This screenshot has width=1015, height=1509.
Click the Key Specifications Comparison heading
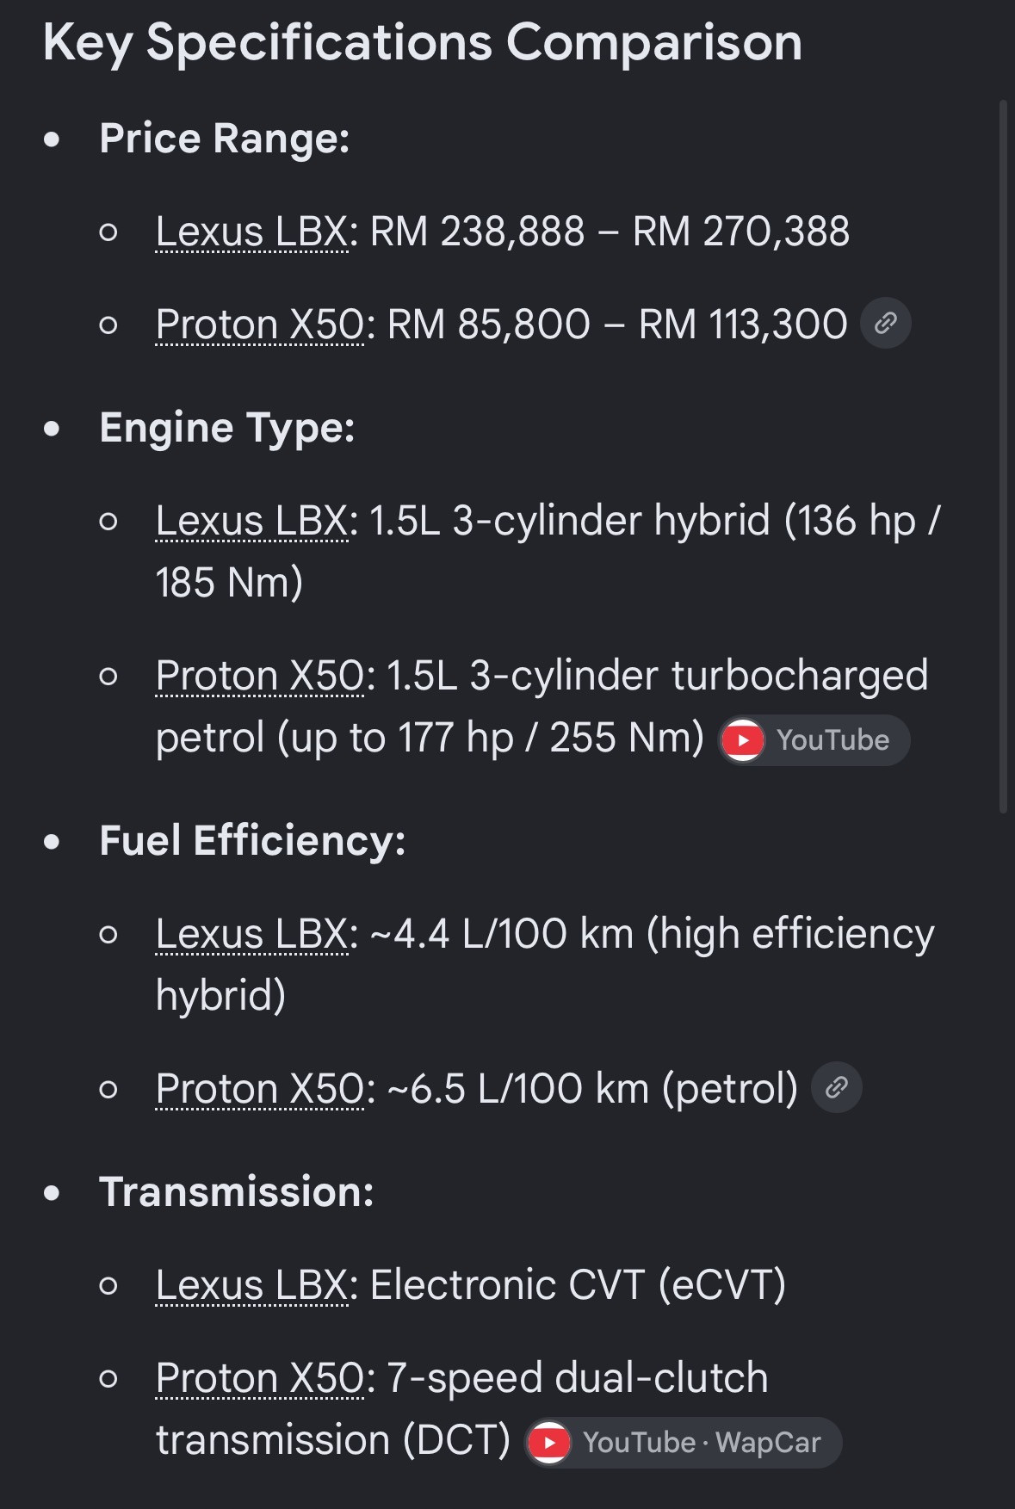[423, 43]
